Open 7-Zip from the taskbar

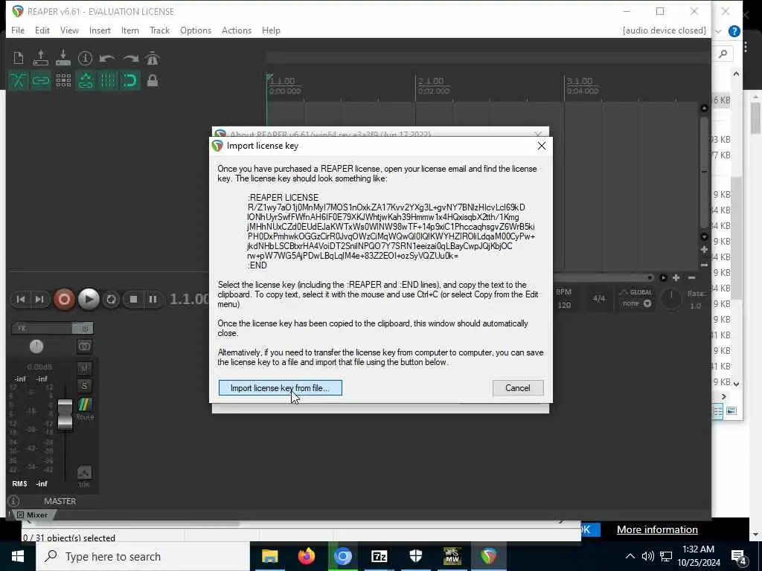point(379,556)
